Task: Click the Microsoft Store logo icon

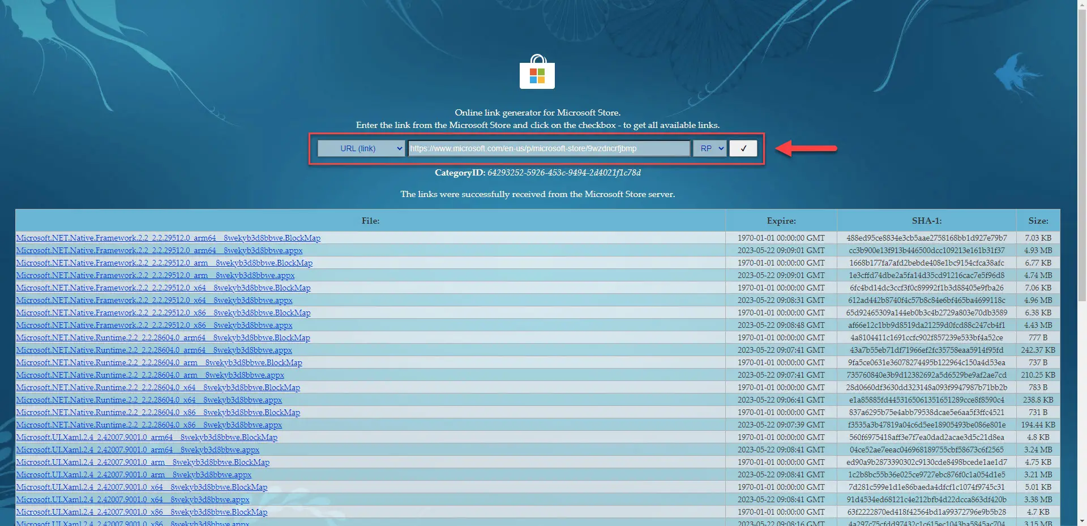Action: click(x=537, y=72)
